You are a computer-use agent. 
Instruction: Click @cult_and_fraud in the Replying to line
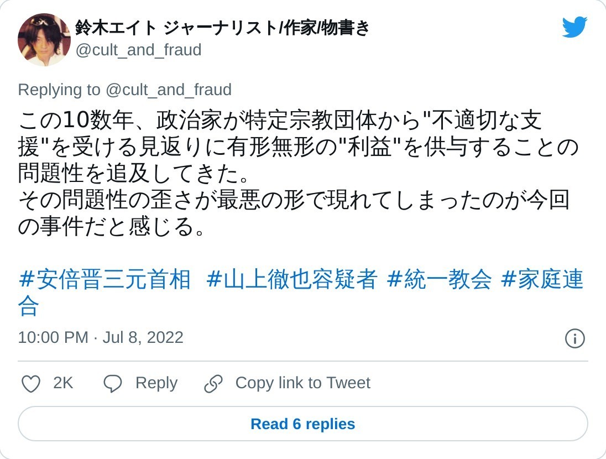[x=168, y=90]
